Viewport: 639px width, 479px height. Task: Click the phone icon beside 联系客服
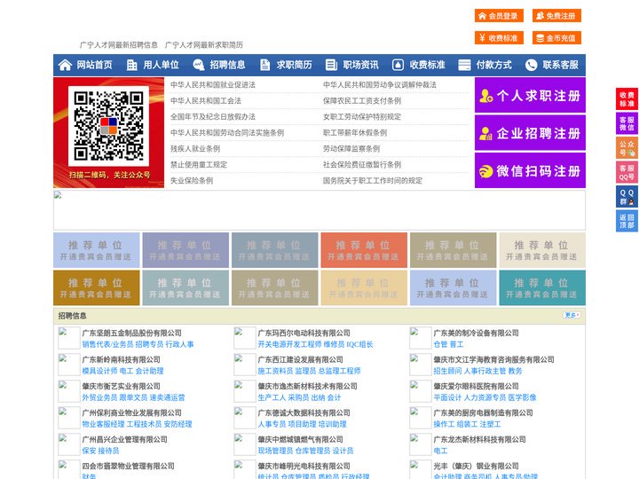pos(531,65)
